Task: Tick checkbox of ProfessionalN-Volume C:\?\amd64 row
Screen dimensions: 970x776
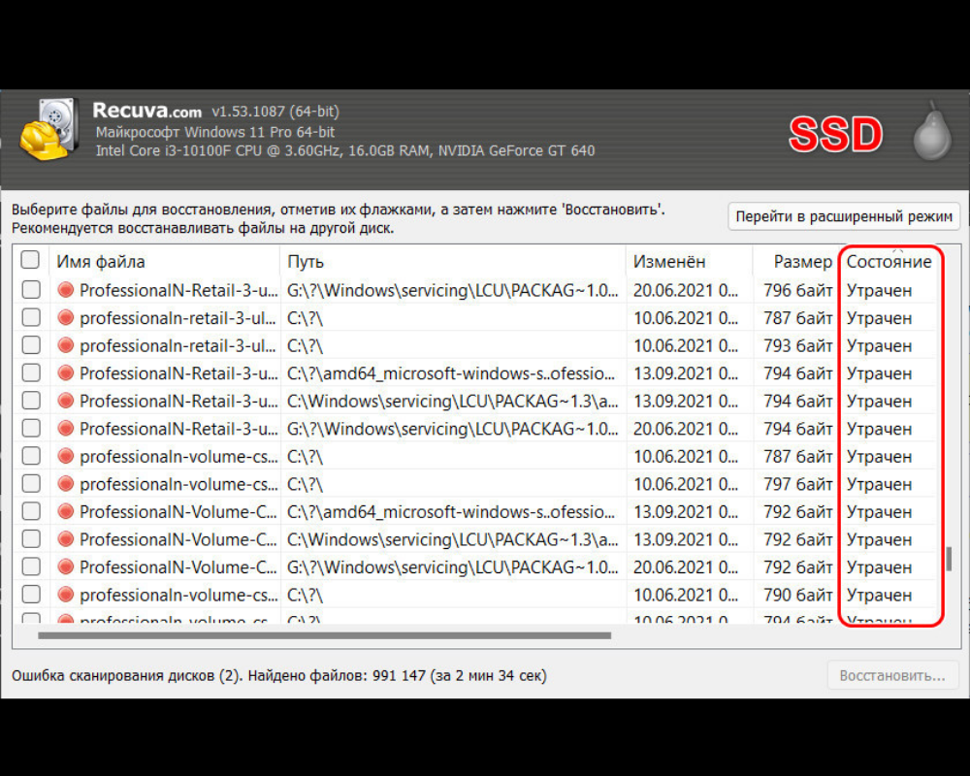Action: [x=31, y=512]
